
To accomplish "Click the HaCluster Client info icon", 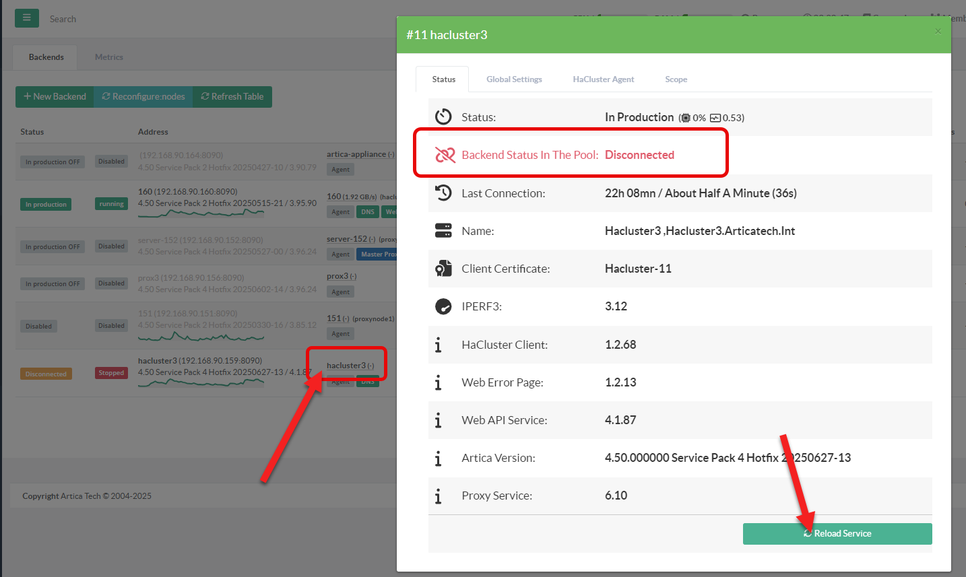I will [439, 345].
